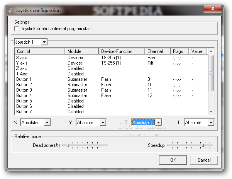Click the control list scrollbar thumb

click(211, 73)
